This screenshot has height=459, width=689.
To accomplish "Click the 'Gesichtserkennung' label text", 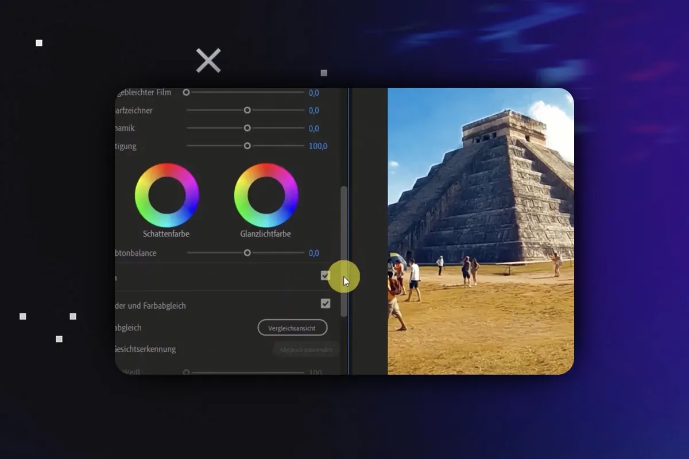I will [x=145, y=349].
